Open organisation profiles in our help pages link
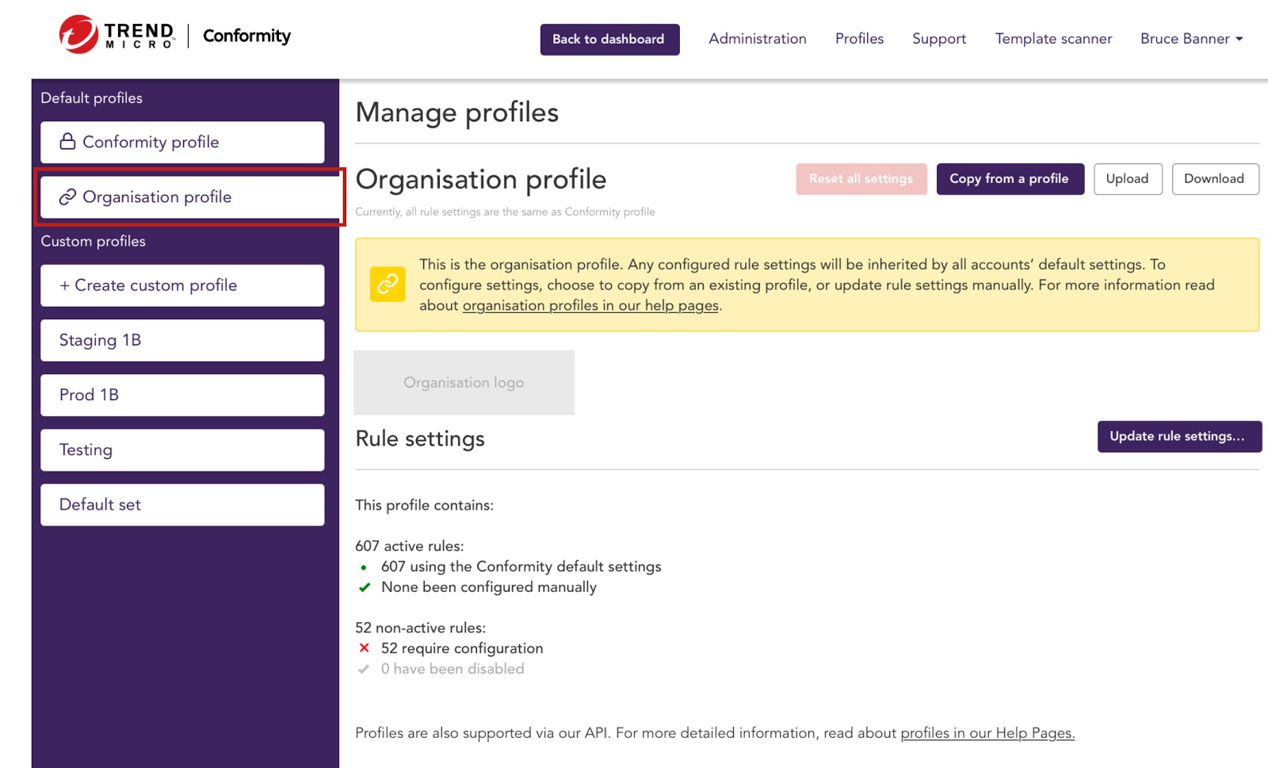Screen dimensions: 1268x768 [590, 306]
